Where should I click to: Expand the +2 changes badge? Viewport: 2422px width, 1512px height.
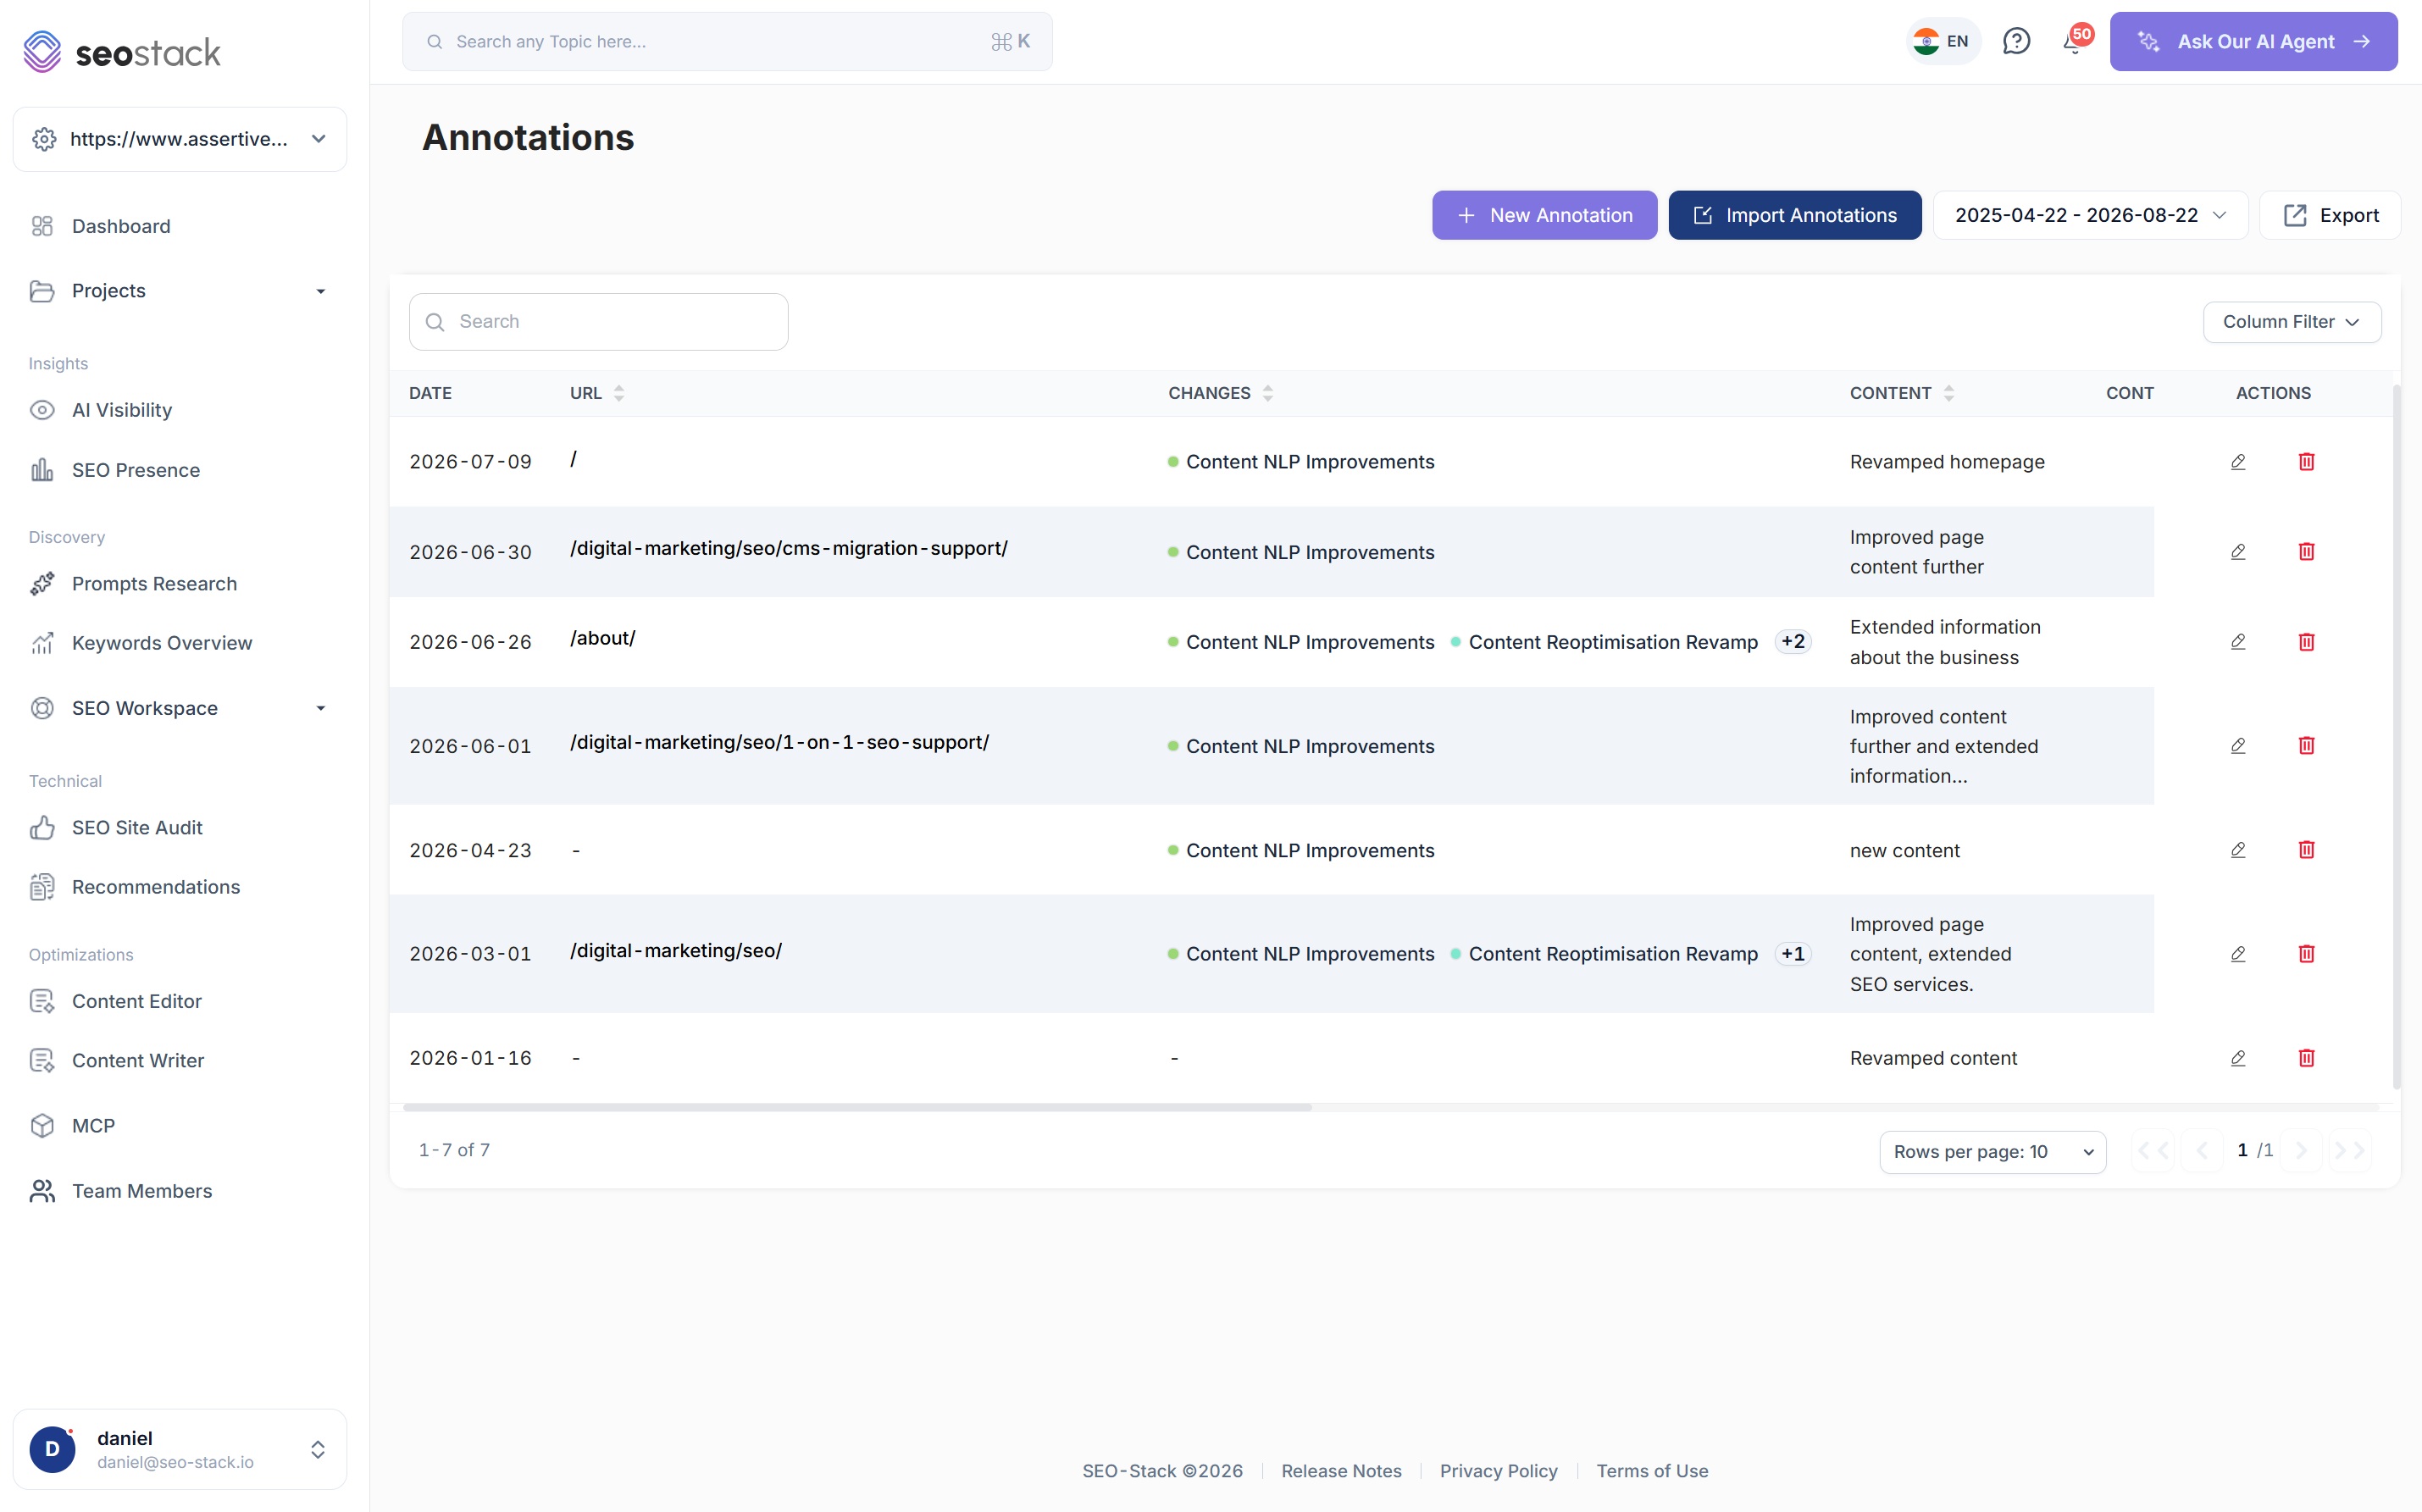coord(1793,642)
